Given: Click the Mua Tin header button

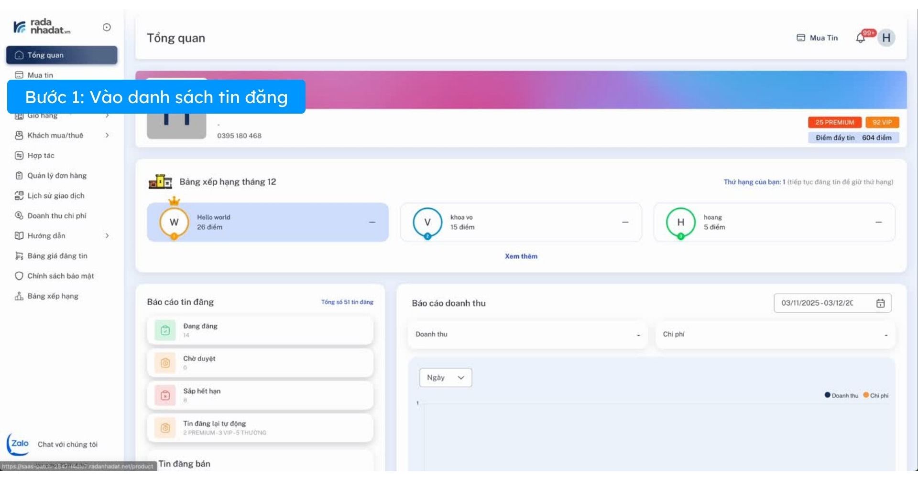Looking at the screenshot, I should click(x=817, y=38).
